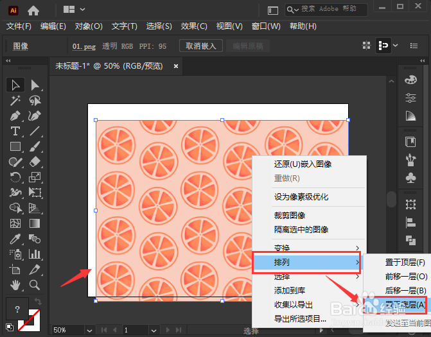This screenshot has height=337, width=431.
Task: Open the Align panel icon
Action: coord(410,223)
